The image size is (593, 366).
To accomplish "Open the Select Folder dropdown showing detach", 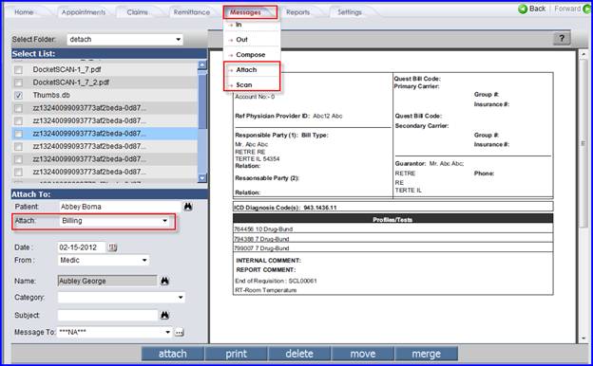I will pos(124,39).
